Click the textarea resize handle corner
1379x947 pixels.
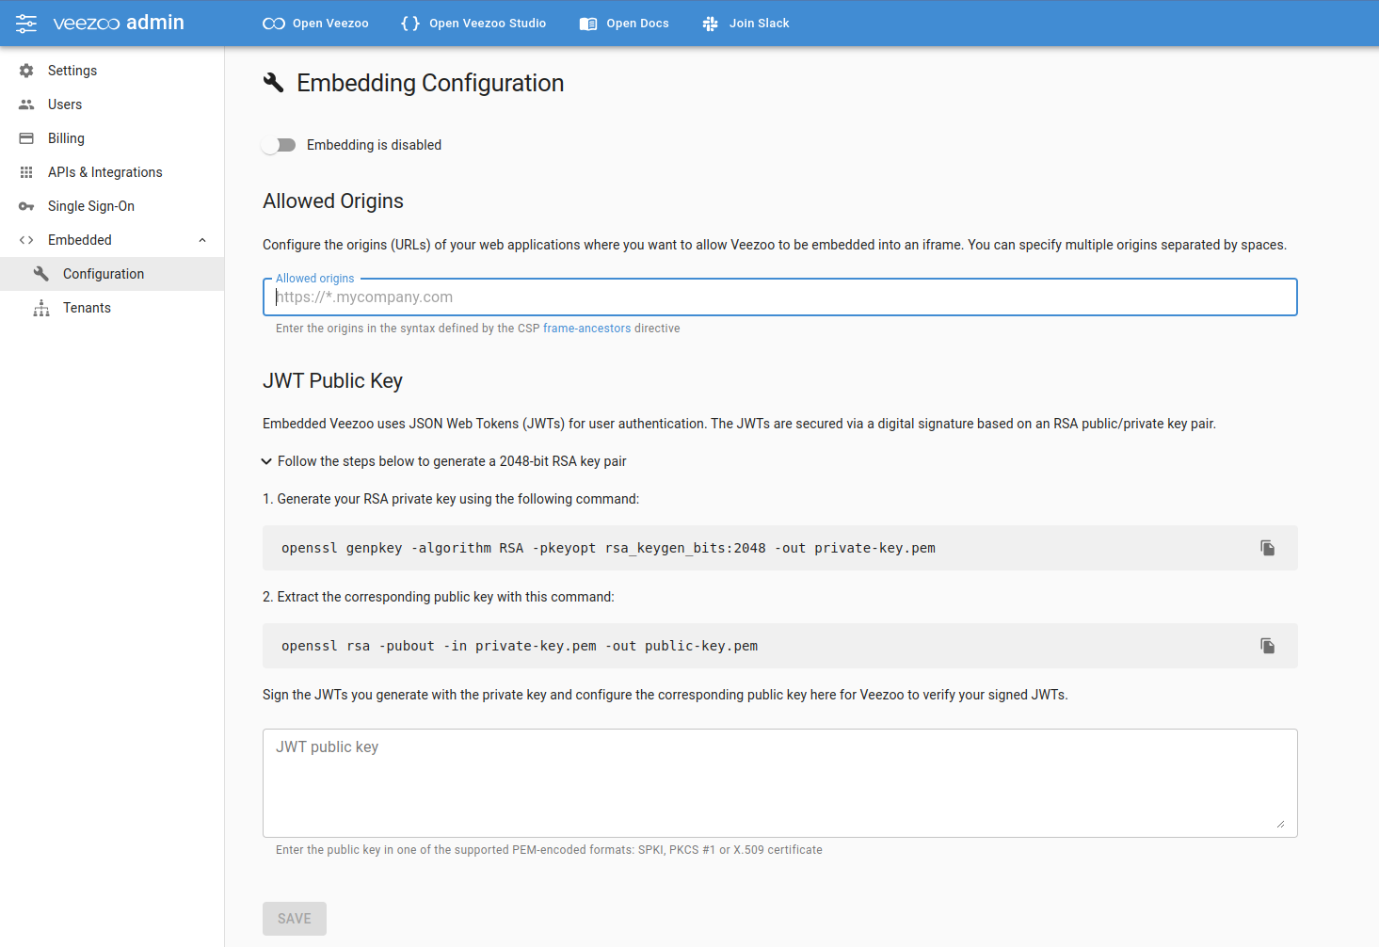(1280, 824)
